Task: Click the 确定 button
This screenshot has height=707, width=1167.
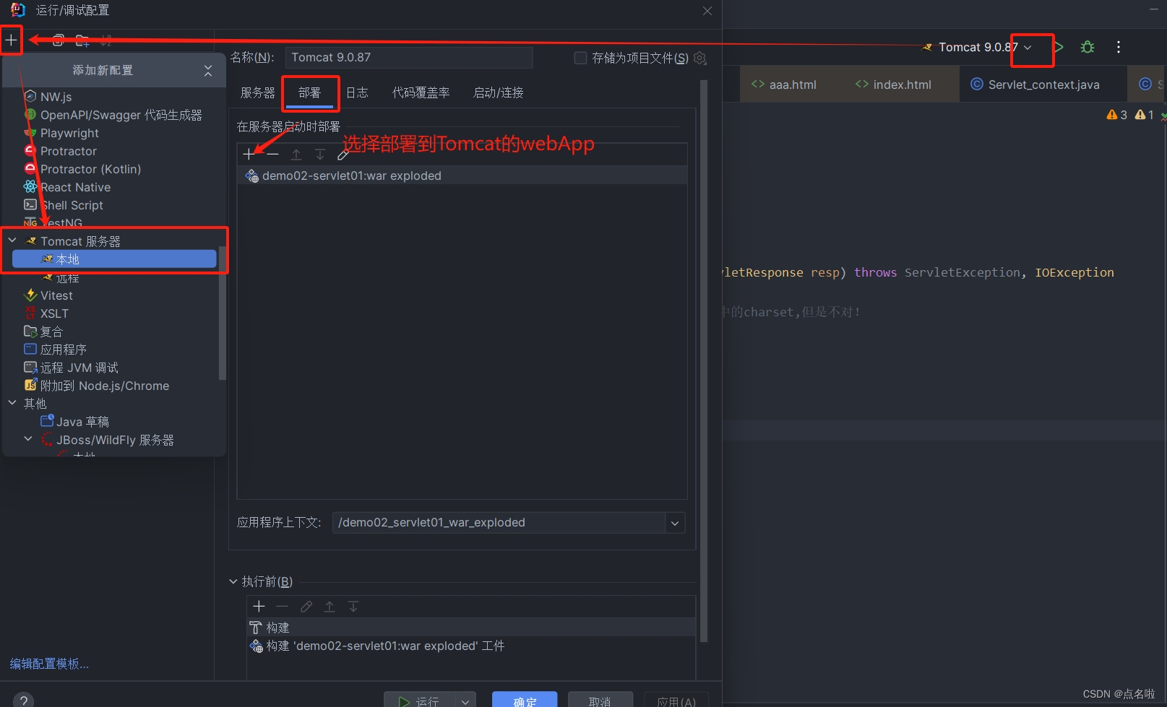Action: (x=525, y=700)
